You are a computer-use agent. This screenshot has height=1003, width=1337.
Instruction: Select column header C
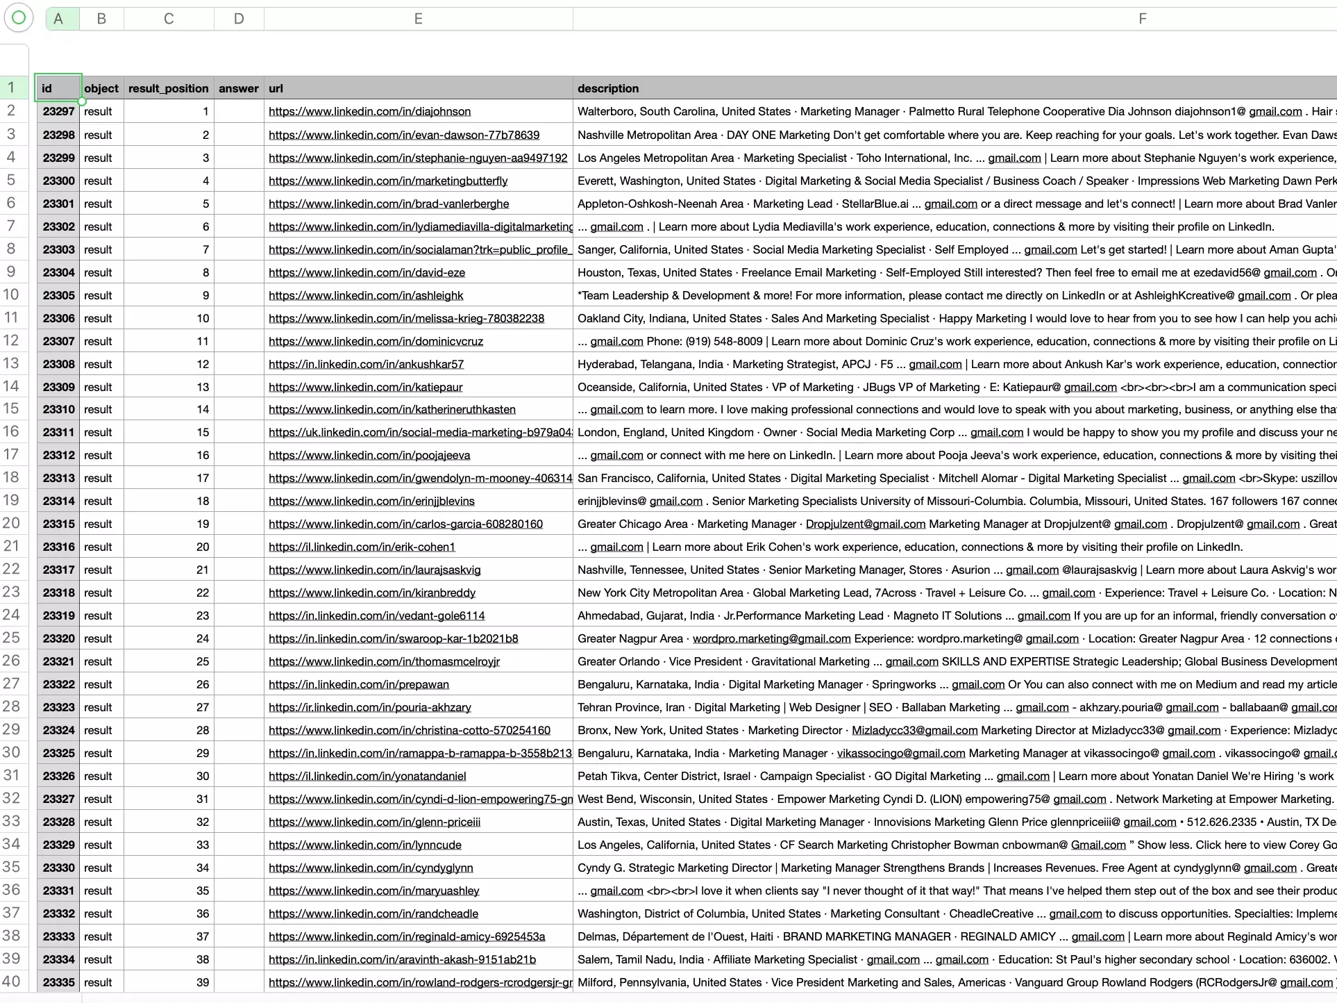coord(168,18)
